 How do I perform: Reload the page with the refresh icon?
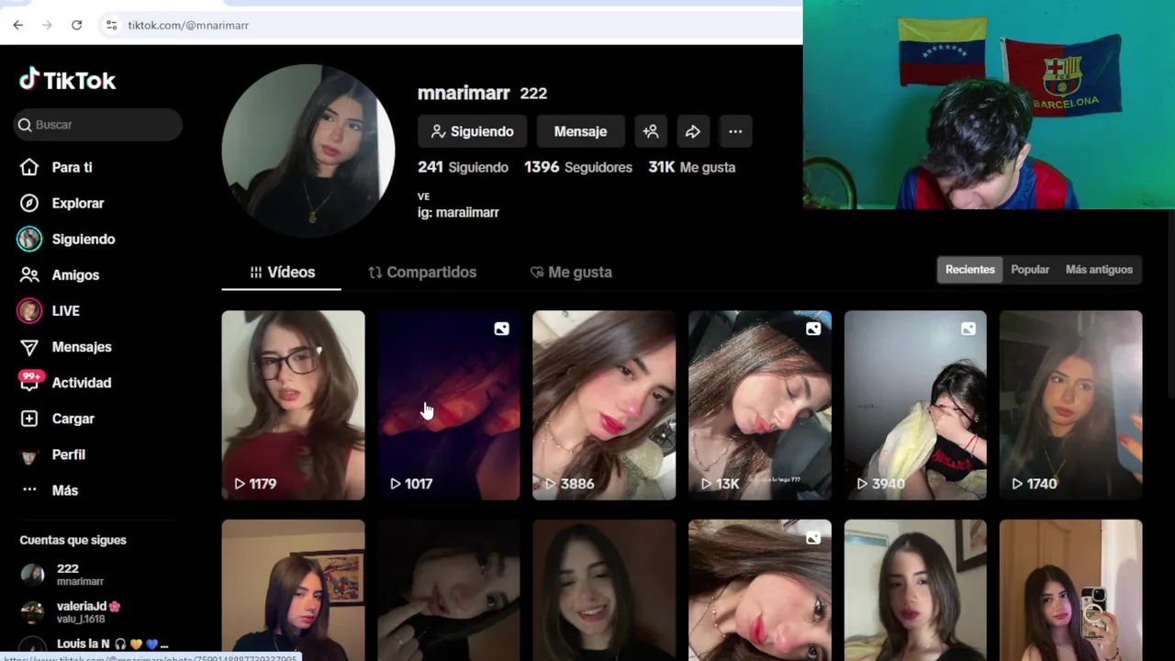pos(76,25)
